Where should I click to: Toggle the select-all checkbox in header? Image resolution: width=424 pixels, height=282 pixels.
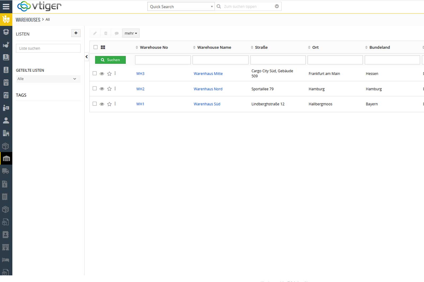coord(95,47)
